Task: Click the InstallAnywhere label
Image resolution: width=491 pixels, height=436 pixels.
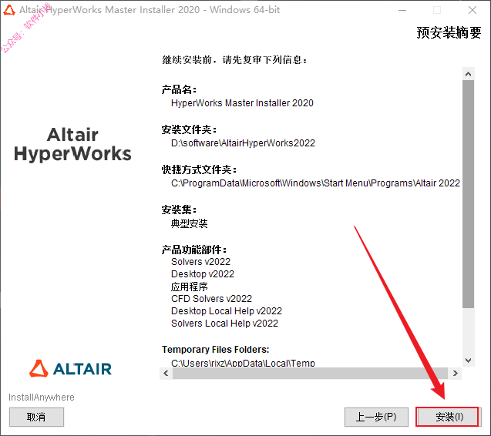Action: point(42,397)
